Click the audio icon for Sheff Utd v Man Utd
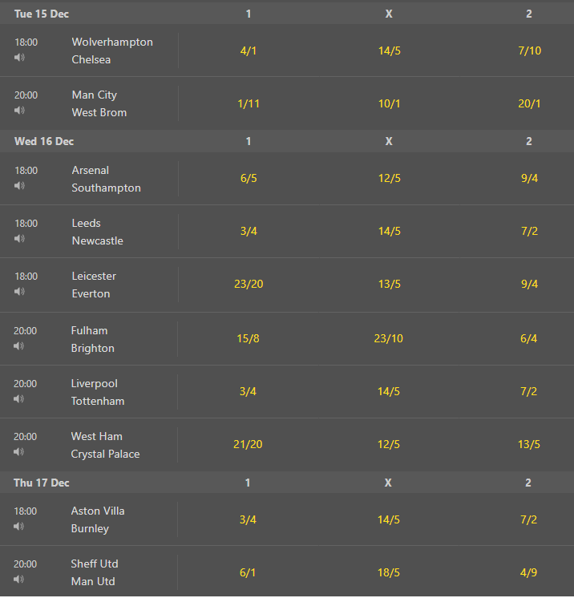This screenshot has width=574, height=598. [x=18, y=579]
